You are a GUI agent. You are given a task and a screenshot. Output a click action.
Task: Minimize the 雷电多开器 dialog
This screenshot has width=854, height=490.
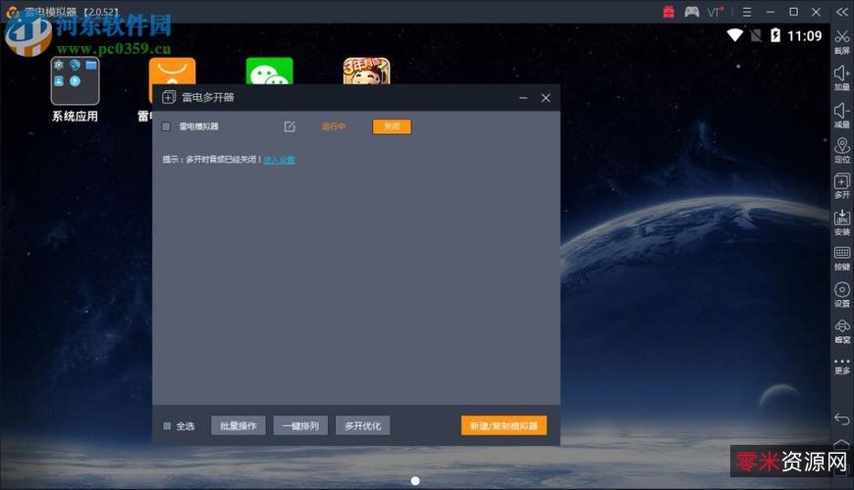tap(523, 98)
